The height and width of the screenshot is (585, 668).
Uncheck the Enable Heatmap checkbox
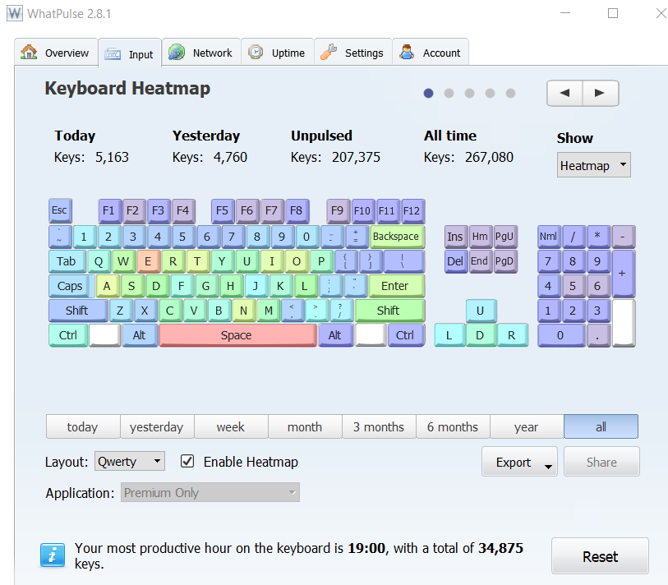click(187, 462)
